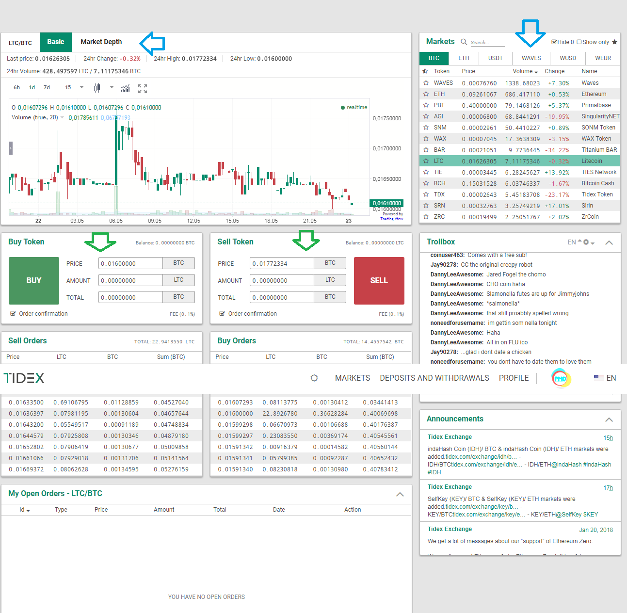Star the SNM token row
The image size is (627, 613).
(x=426, y=128)
